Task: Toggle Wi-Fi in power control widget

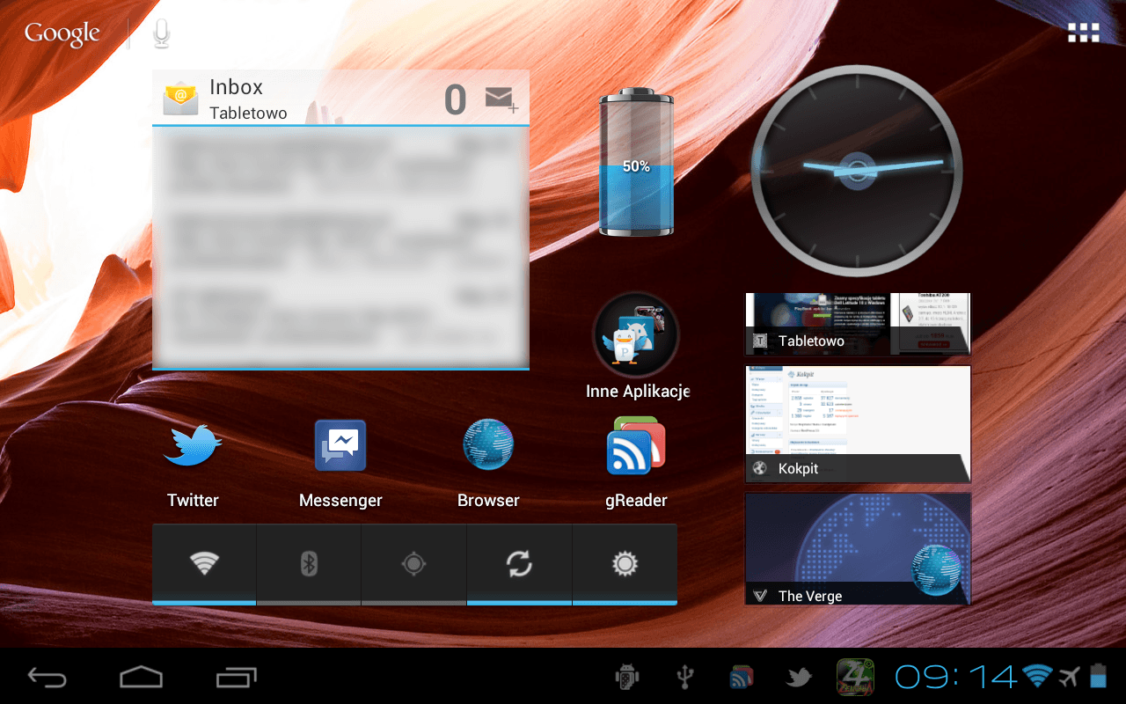Action: (x=204, y=563)
